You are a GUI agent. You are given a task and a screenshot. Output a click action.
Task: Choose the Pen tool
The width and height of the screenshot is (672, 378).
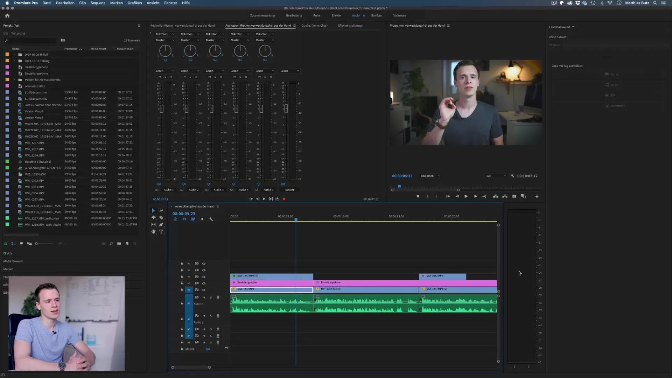point(161,225)
